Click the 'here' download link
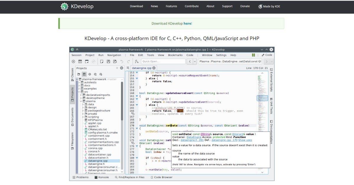The width and height of the screenshot is (354, 185). [187, 24]
